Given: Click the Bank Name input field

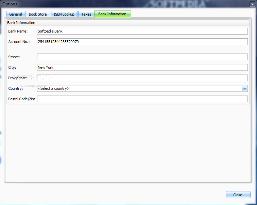Looking at the screenshot, I should coord(142,31).
